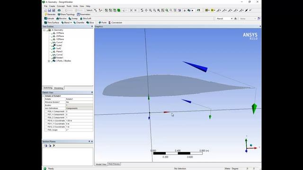The image size is (303, 170).
Task: Select the Chamfer tool
Action: (79, 23)
